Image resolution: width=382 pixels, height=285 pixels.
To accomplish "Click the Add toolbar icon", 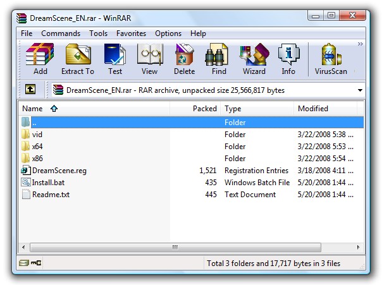I will tap(40, 54).
